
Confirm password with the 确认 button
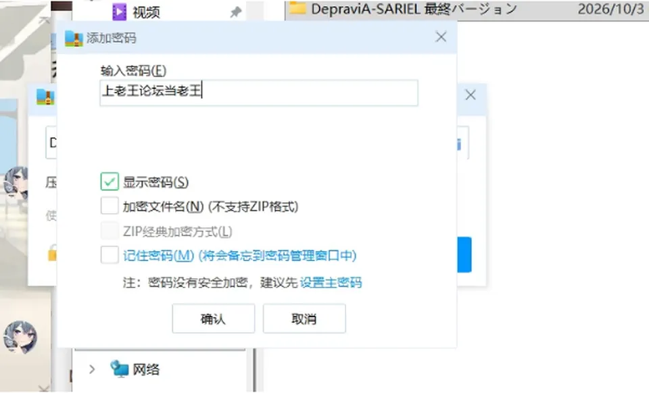[213, 319]
